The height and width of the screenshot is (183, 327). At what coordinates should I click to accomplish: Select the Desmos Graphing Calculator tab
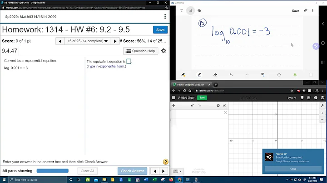tap(191, 85)
